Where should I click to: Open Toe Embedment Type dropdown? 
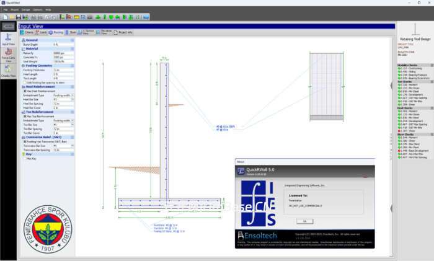click(x=73, y=121)
